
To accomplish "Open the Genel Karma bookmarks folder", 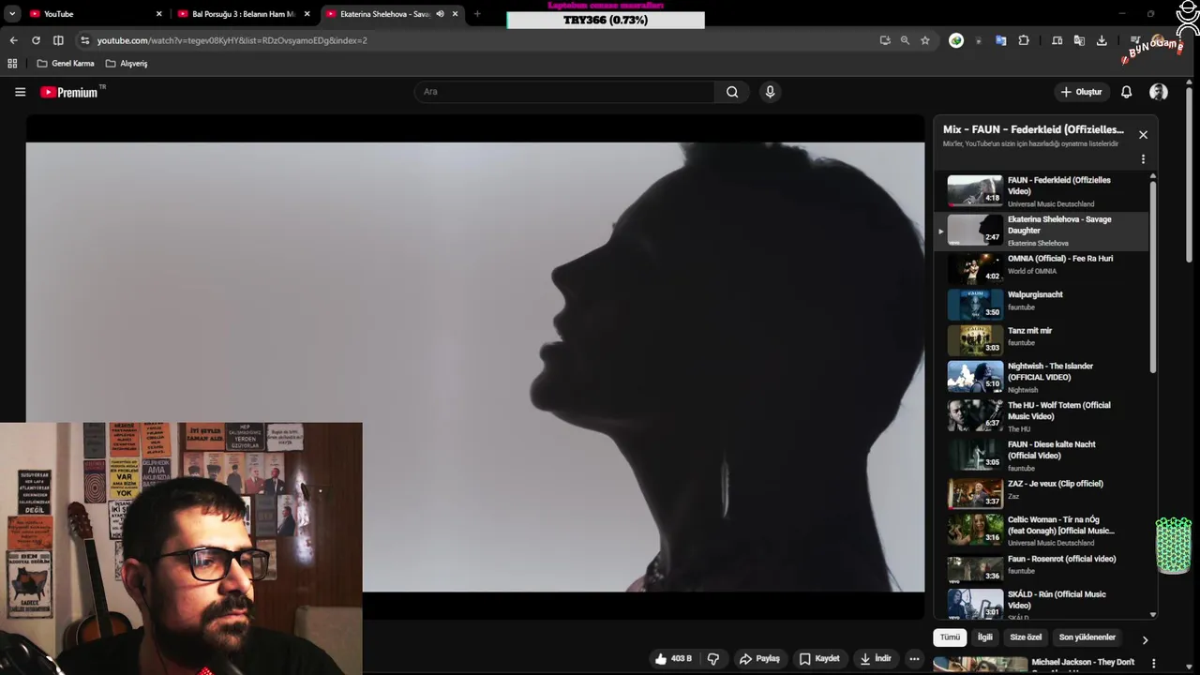I will (66, 64).
